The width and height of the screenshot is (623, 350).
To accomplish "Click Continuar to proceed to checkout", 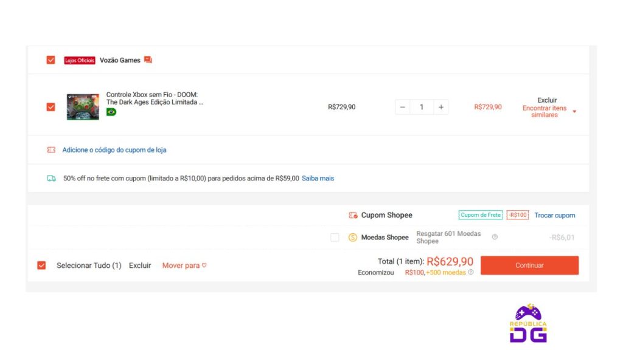I will coord(529,265).
